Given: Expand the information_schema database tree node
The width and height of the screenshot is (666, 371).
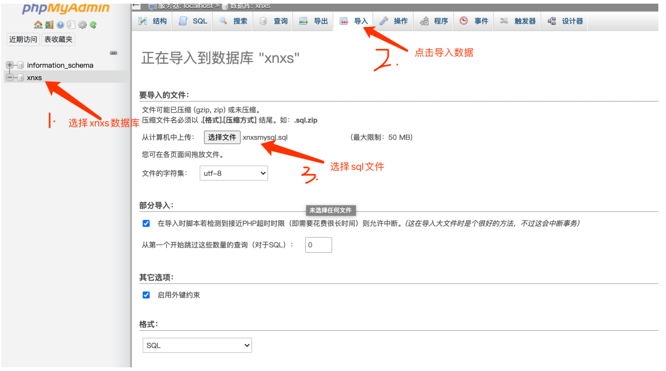Looking at the screenshot, I should (x=9, y=65).
